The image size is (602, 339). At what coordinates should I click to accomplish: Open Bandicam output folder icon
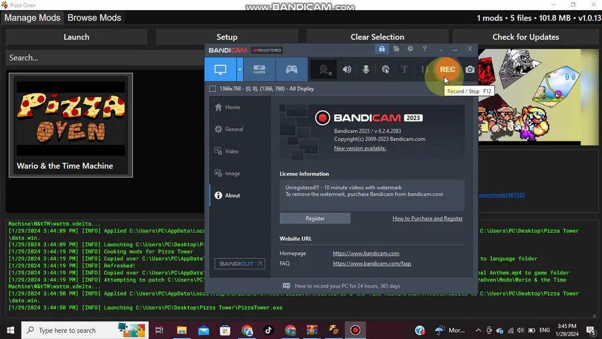tap(396, 49)
